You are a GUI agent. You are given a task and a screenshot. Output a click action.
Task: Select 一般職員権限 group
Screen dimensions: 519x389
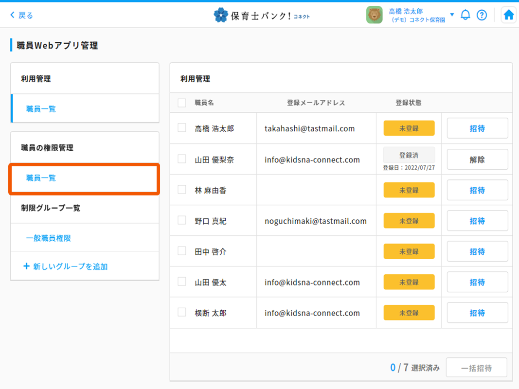tap(49, 238)
